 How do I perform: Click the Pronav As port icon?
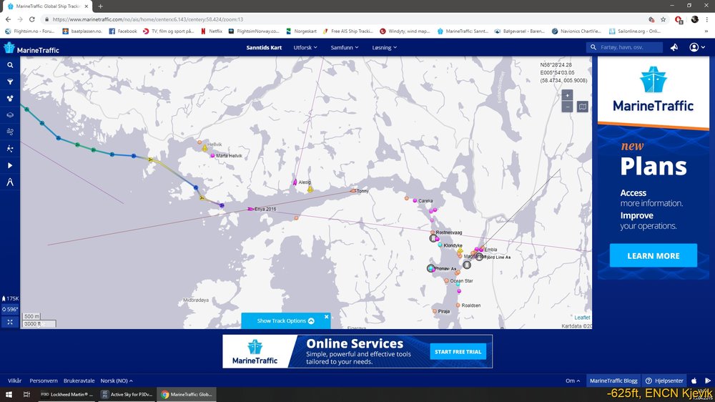click(431, 268)
